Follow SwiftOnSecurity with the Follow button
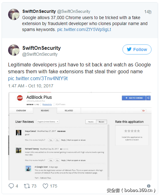The height and width of the screenshot is (196, 160). [137, 49]
